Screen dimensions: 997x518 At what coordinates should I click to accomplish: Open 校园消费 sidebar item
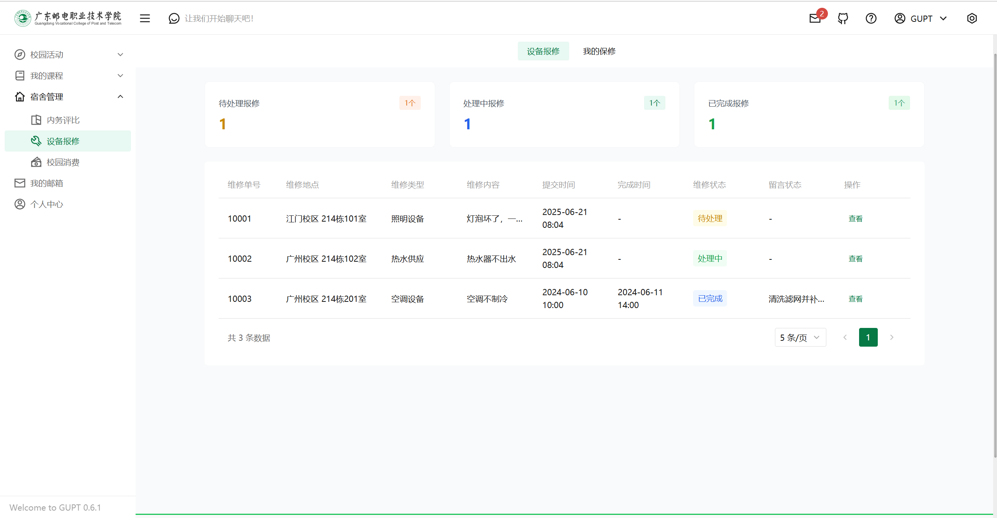(63, 162)
